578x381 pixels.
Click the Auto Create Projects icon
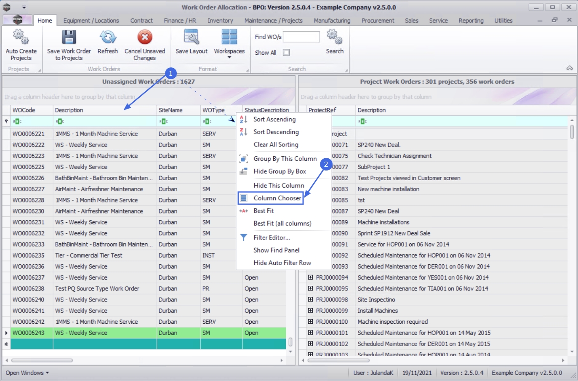tap(21, 37)
